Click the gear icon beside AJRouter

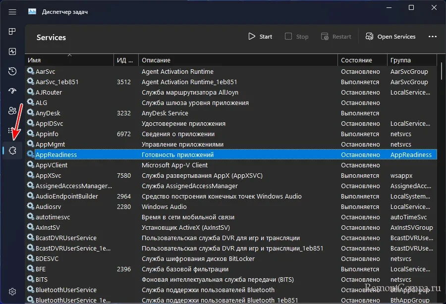click(x=30, y=92)
